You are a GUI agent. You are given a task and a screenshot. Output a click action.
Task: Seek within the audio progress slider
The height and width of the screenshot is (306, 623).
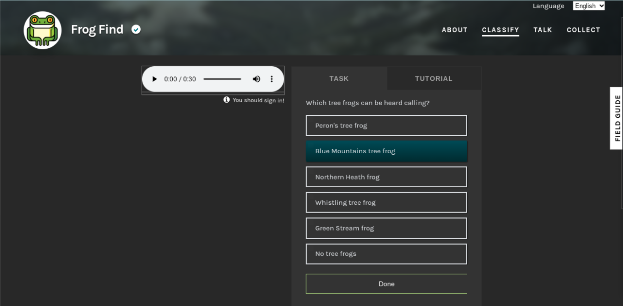click(x=222, y=79)
